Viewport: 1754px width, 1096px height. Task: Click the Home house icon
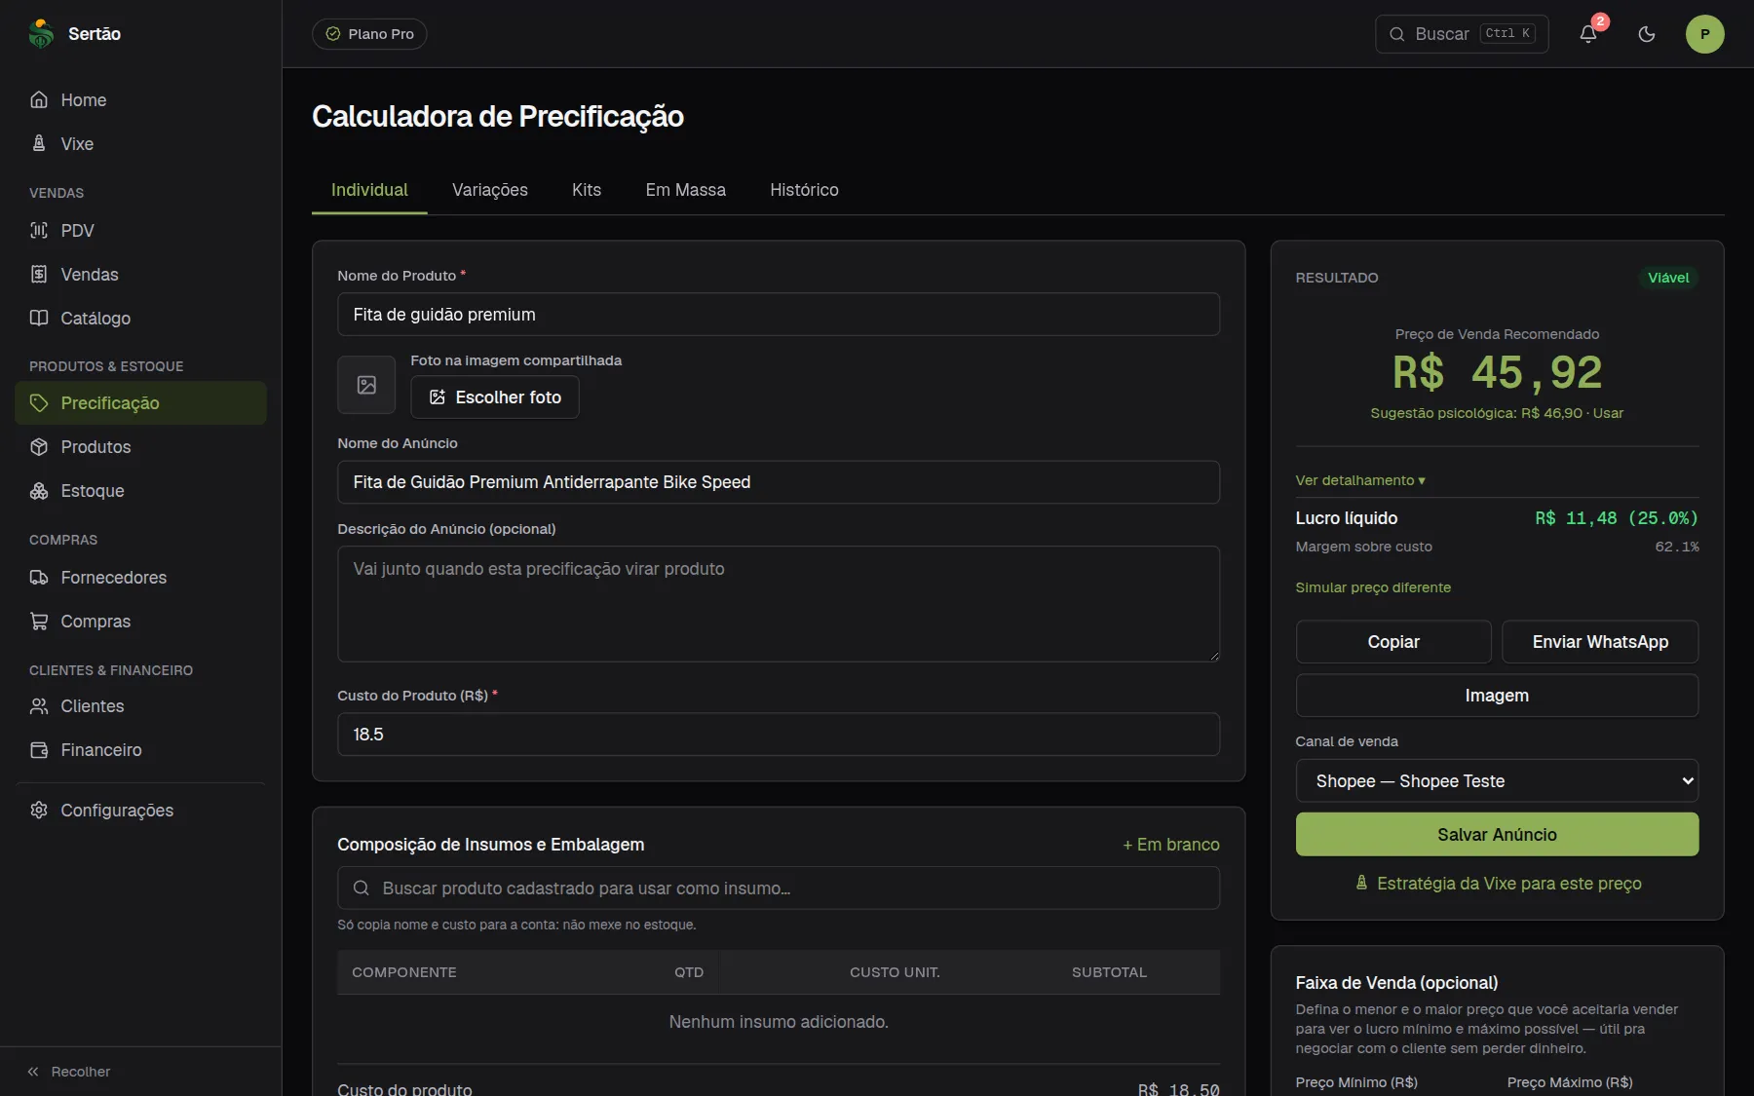pos(39,99)
